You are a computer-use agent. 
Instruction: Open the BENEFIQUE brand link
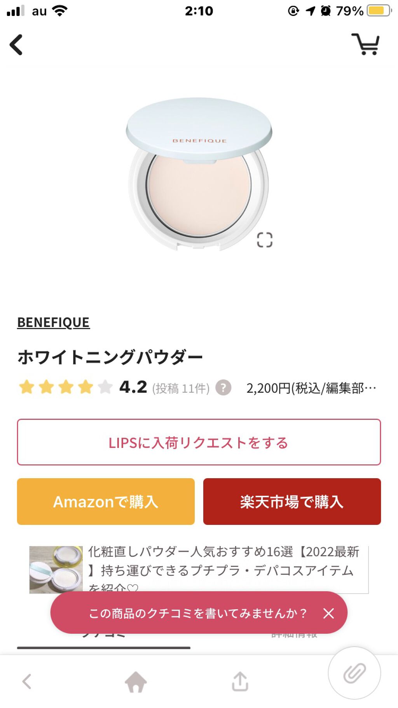[54, 322]
